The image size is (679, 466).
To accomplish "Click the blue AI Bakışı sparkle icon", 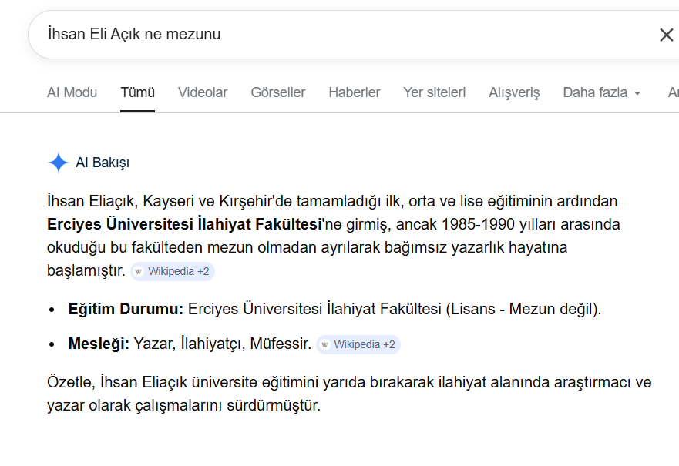I will [x=57, y=163].
